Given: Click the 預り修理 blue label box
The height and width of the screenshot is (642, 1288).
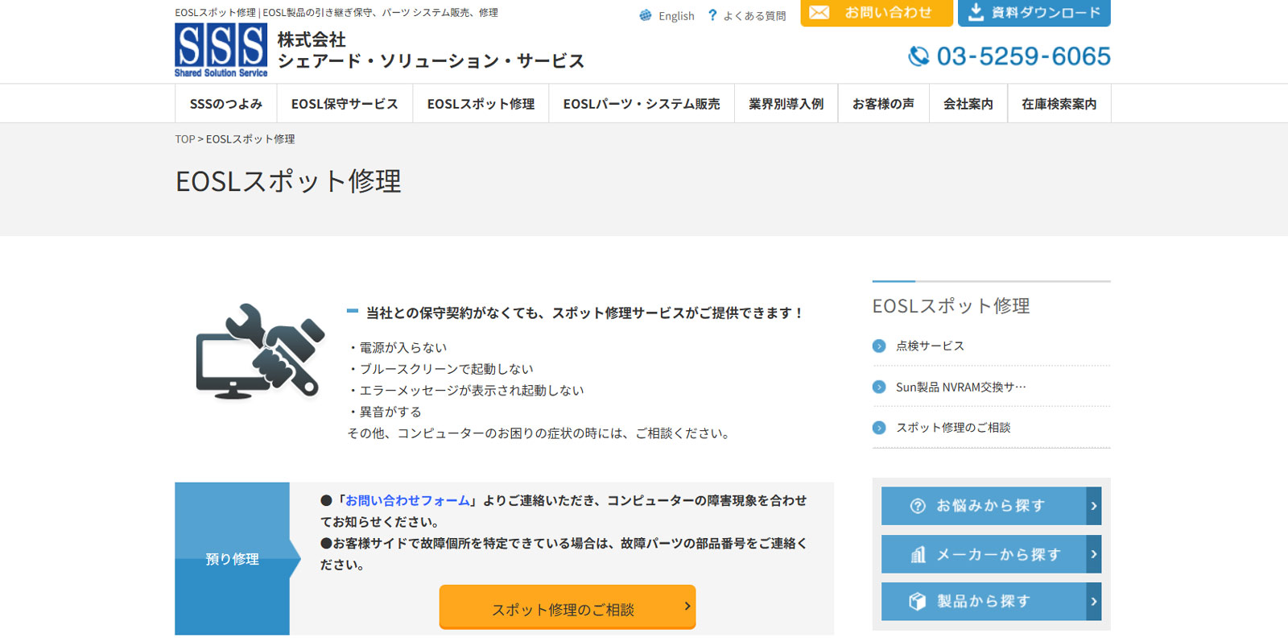Looking at the screenshot, I should click(x=232, y=558).
